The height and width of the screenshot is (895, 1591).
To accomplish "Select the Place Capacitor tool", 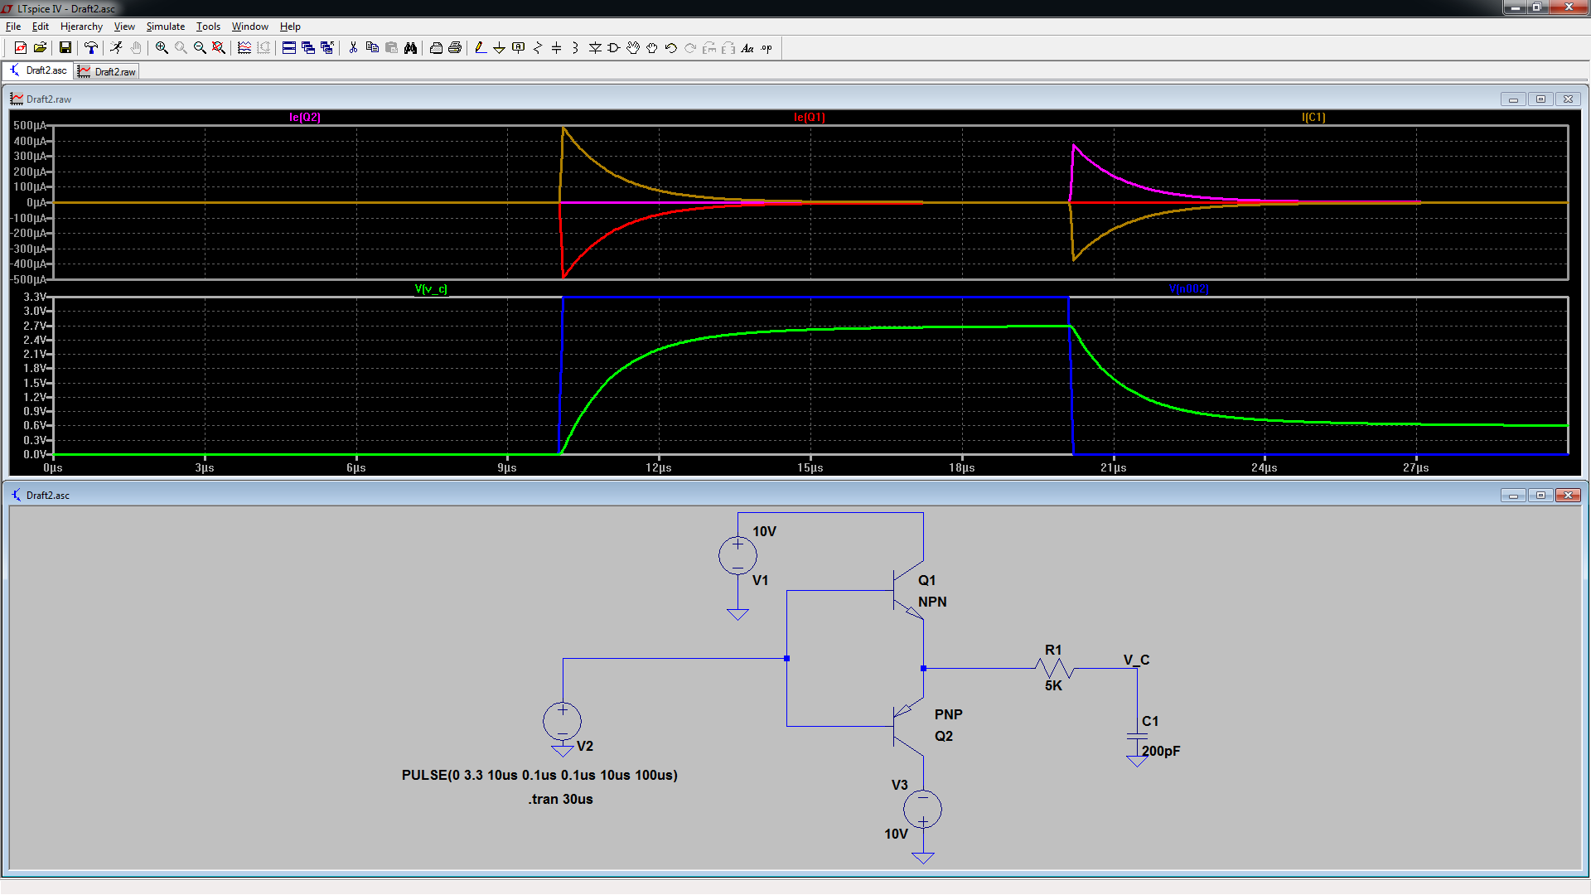I will tap(557, 48).
